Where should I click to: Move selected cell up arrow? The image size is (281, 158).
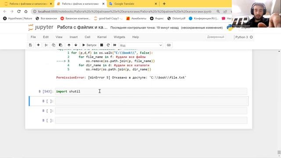(69, 45)
